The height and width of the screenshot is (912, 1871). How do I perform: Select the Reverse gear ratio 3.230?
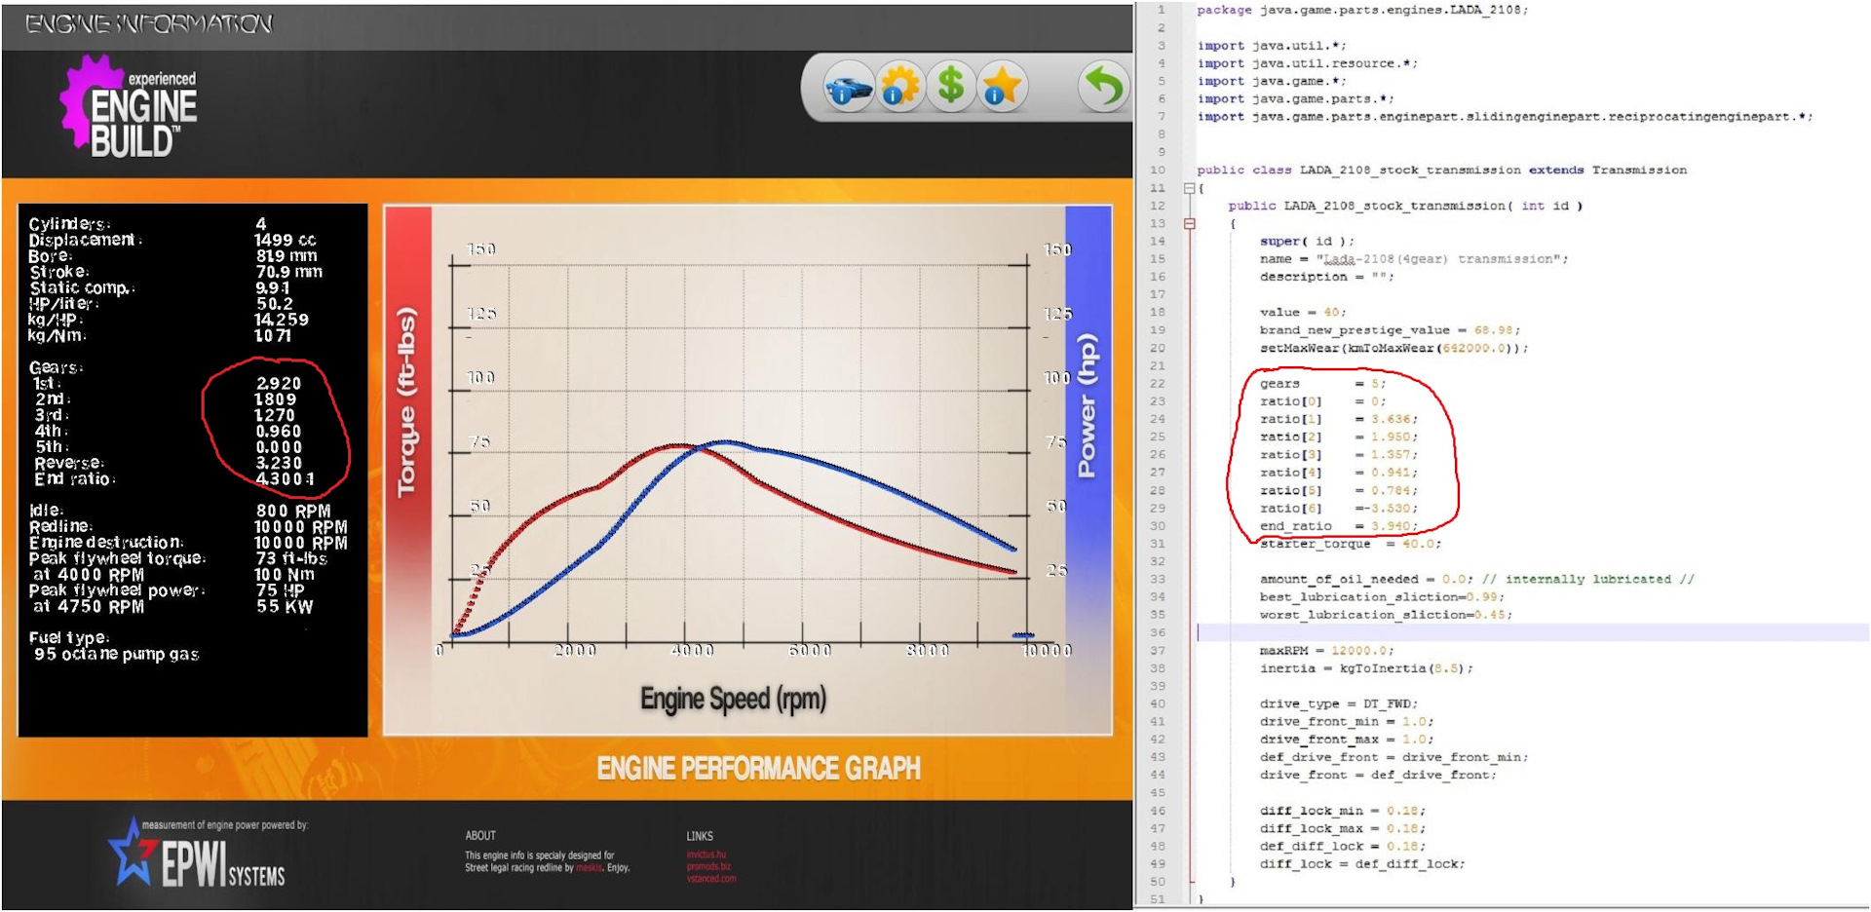(x=279, y=463)
